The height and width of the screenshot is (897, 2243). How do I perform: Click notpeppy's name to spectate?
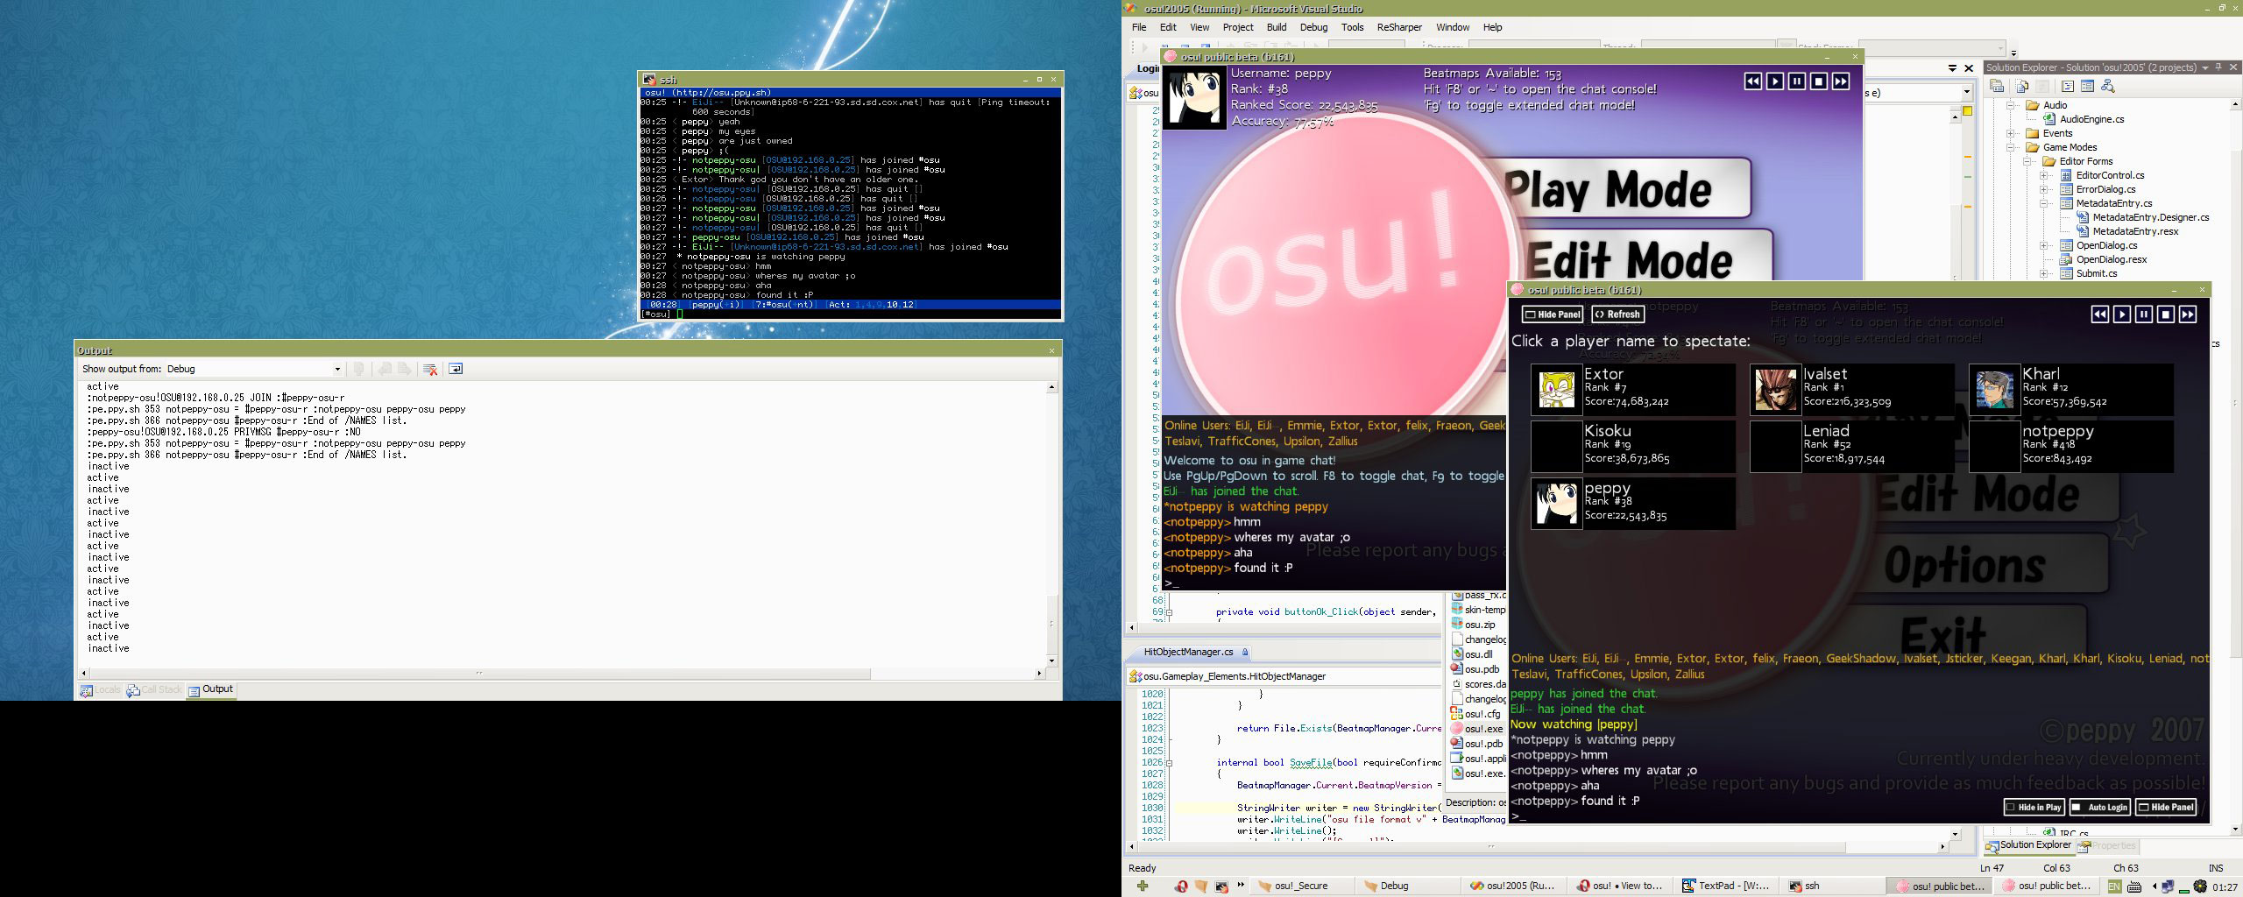2056,431
